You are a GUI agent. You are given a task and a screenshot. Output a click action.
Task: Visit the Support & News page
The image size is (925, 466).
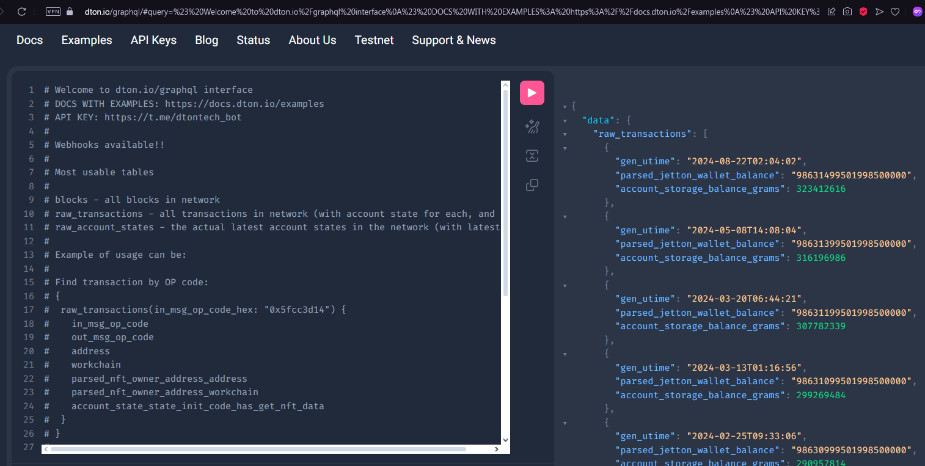tap(454, 40)
